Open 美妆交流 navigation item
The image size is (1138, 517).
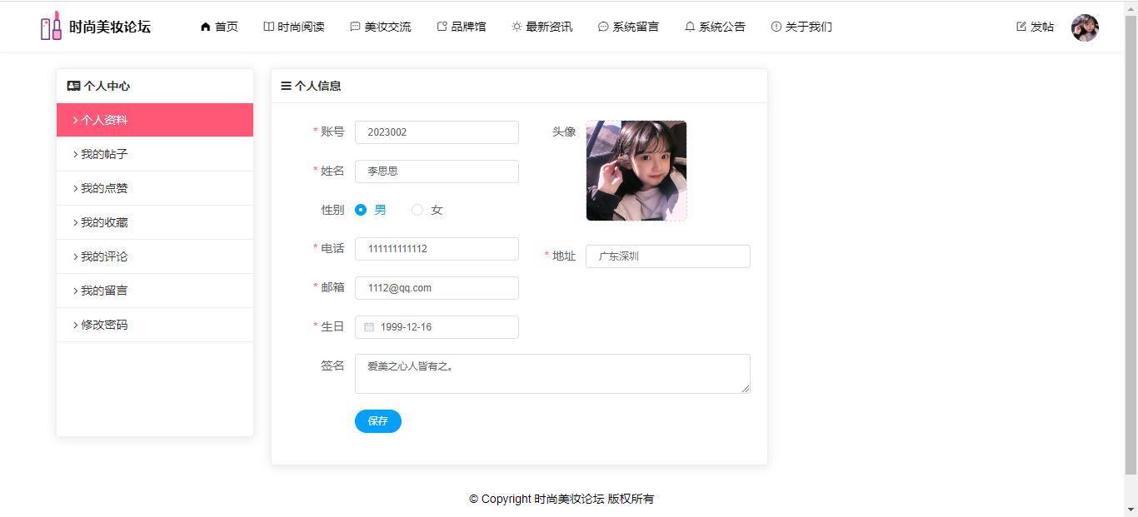pyautogui.click(x=381, y=27)
